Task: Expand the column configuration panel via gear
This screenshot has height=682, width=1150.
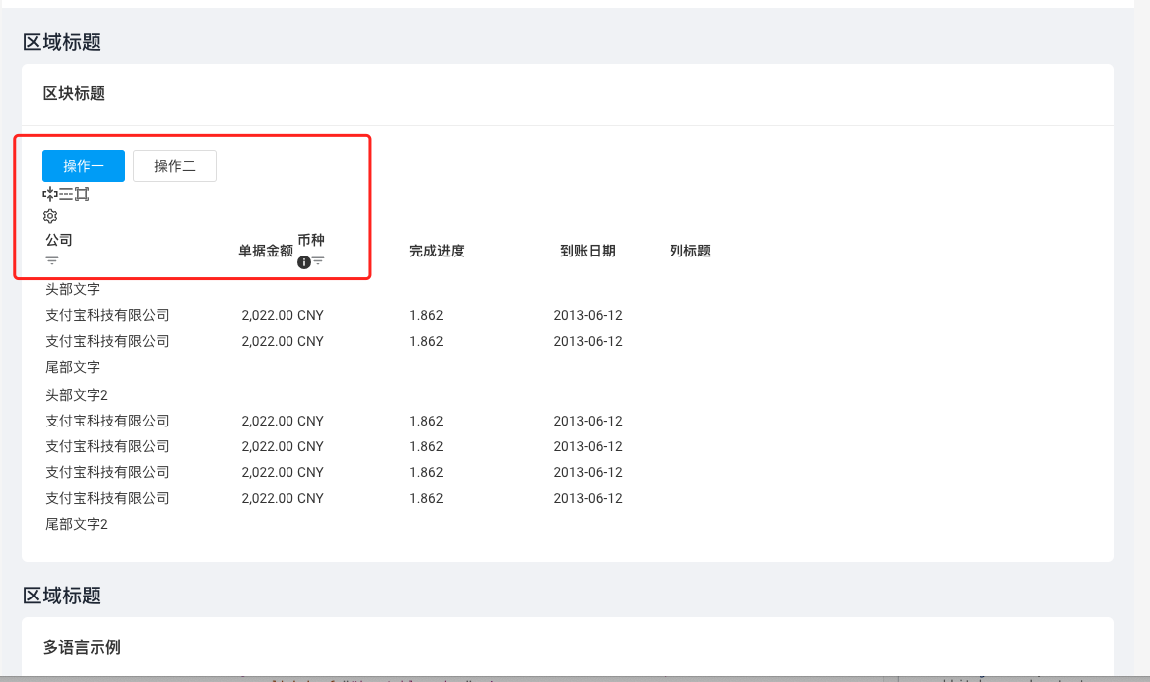Action: pos(51,216)
